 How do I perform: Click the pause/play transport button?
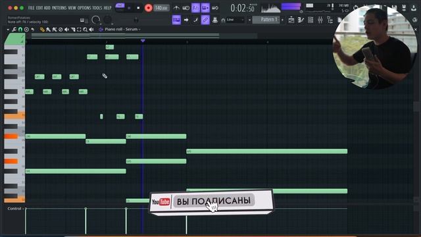pyautogui.click(x=129, y=8)
